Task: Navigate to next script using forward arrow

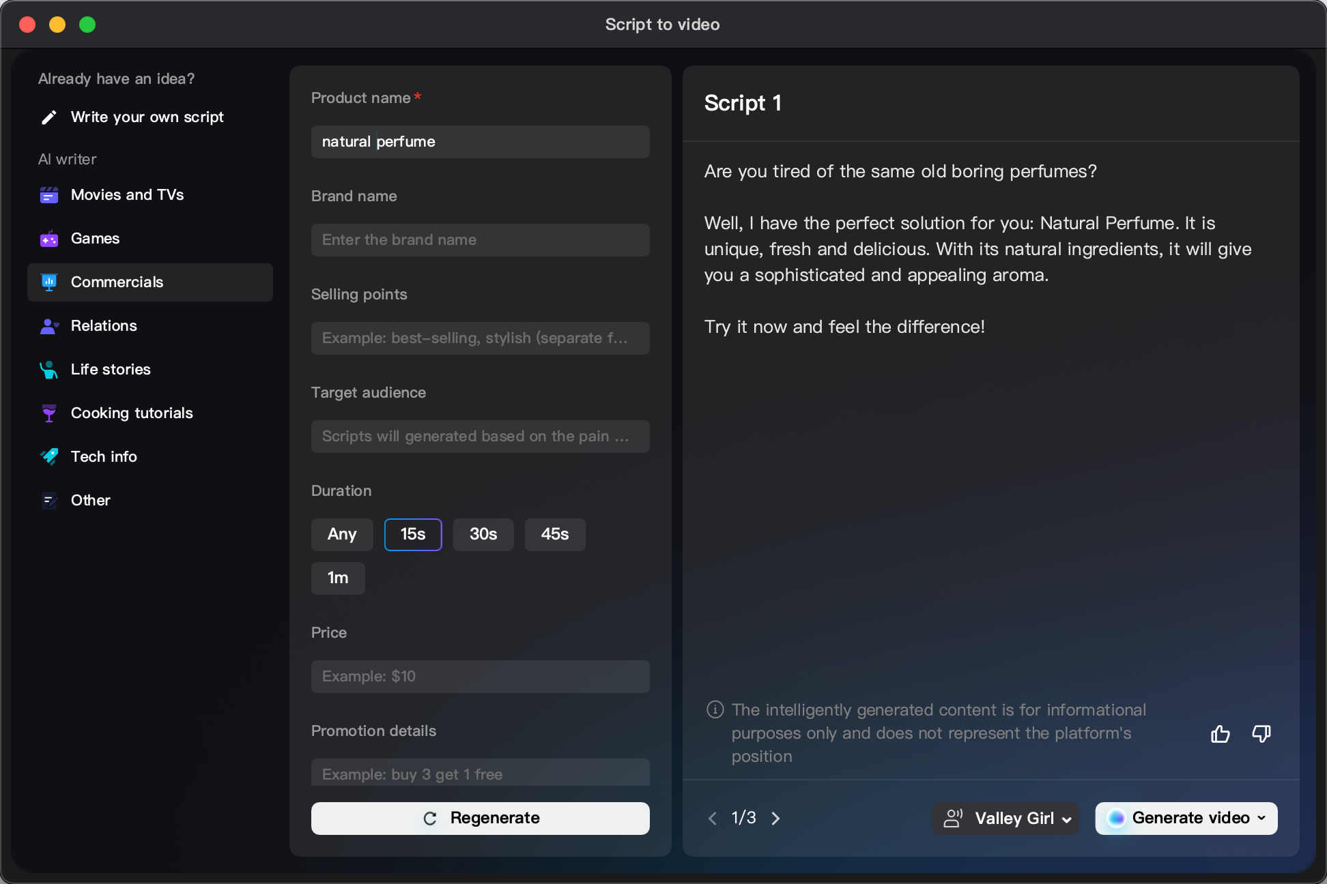Action: 776,818
